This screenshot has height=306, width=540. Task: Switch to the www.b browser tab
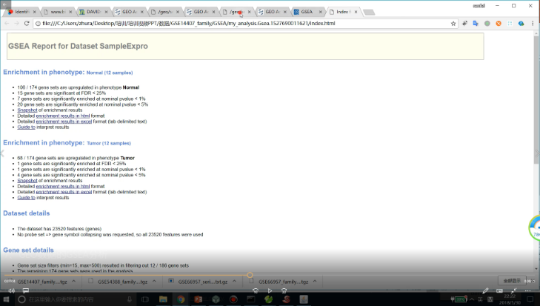[x=57, y=12]
